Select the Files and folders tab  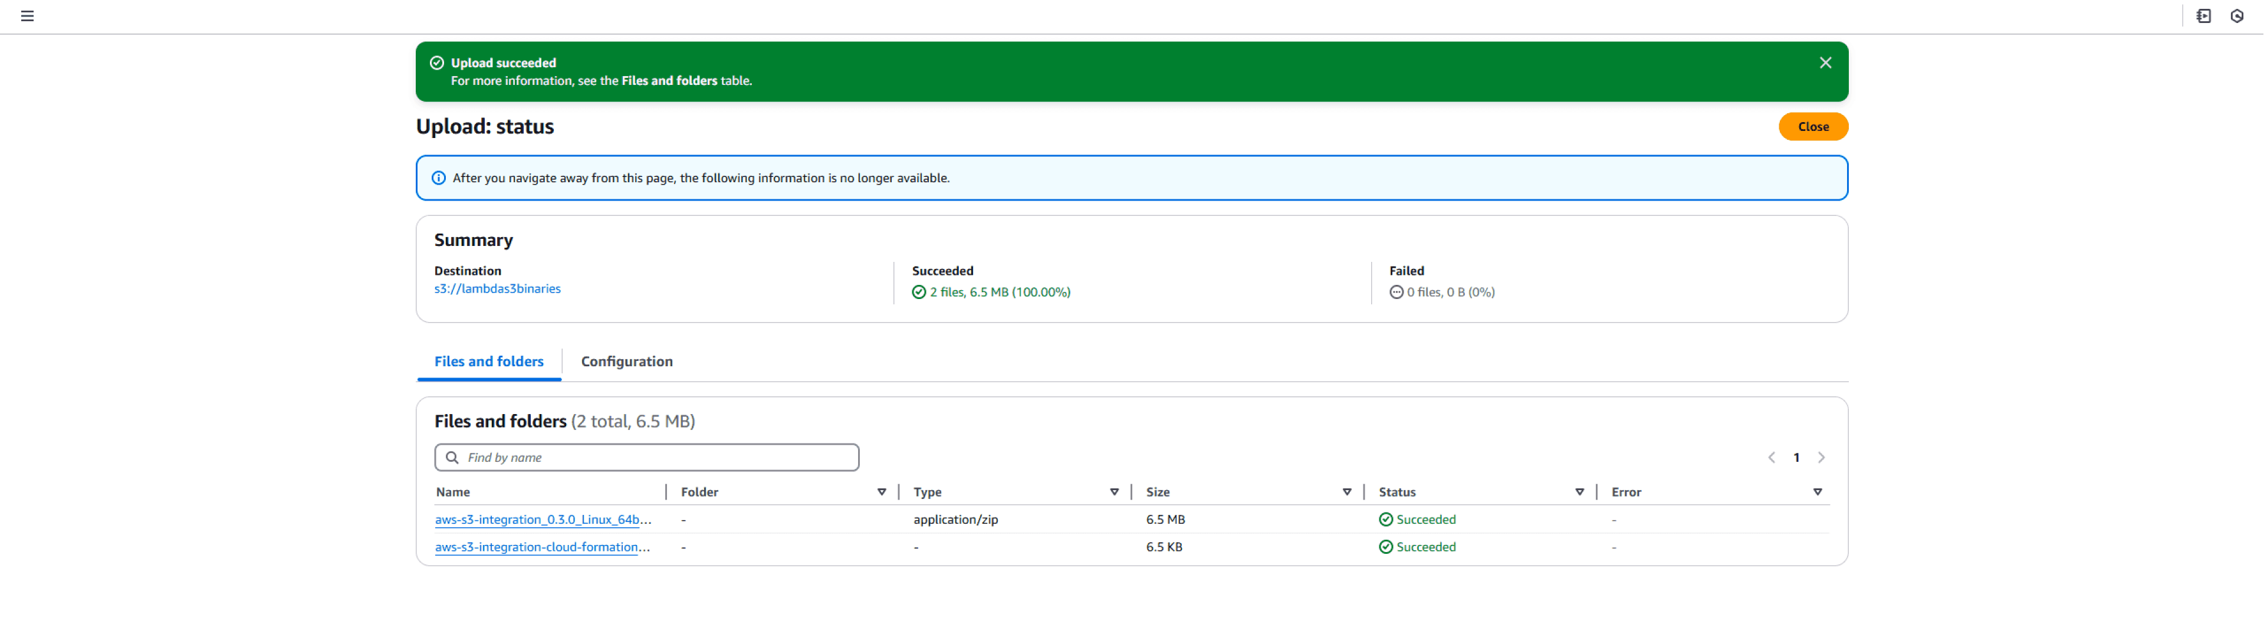click(x=489, y=361)
